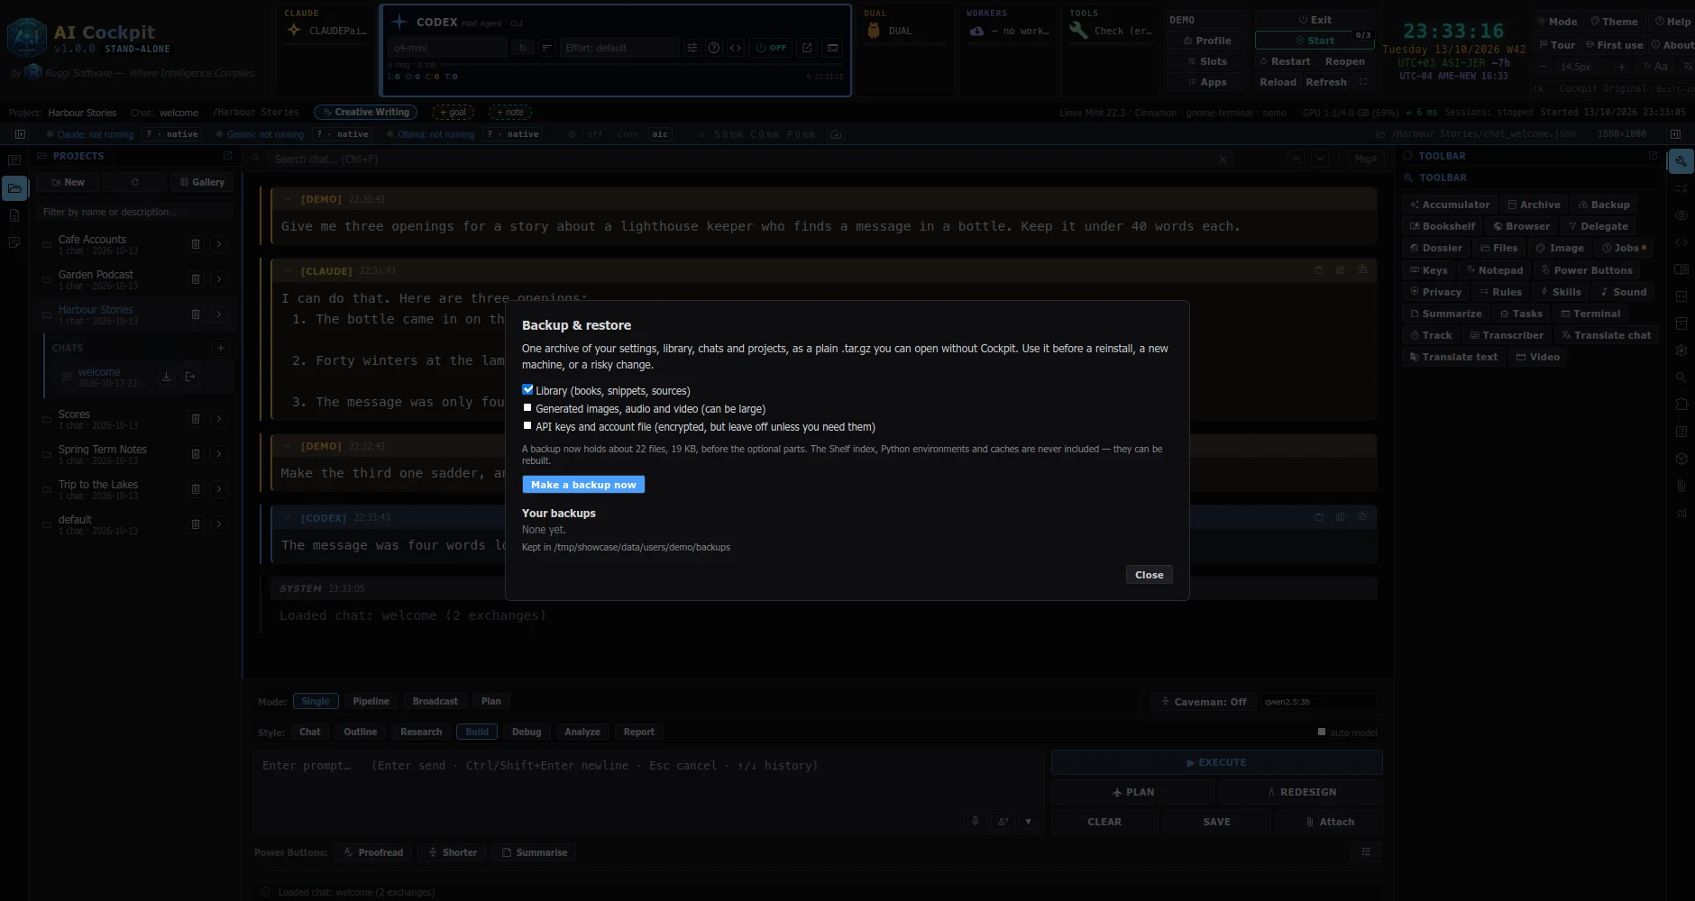Delete the Cafe Accounts project via trash icon
The width and height of the screenshot is (1695, 901).
coord(196,244)
